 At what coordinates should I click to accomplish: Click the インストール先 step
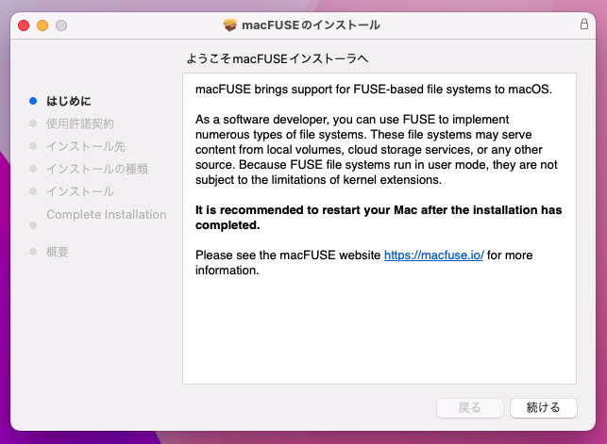pos(86,146)
